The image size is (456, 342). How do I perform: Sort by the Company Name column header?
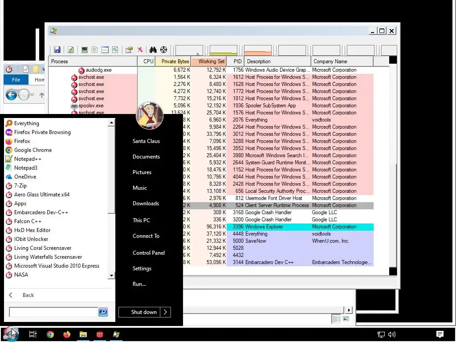click(x=342, y=61)
